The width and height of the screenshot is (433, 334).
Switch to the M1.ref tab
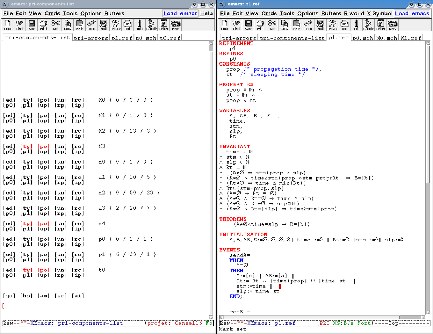pyautogui.click(x=411, y=38)
